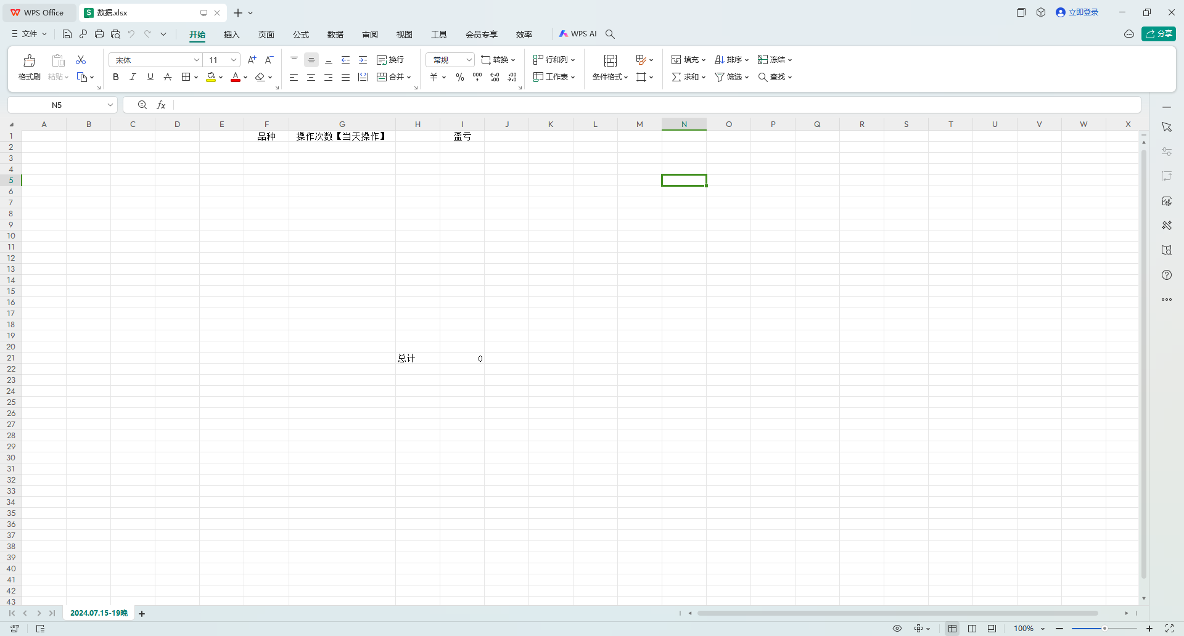
Task: Open the font size dropdown
Action: [234, 60]
